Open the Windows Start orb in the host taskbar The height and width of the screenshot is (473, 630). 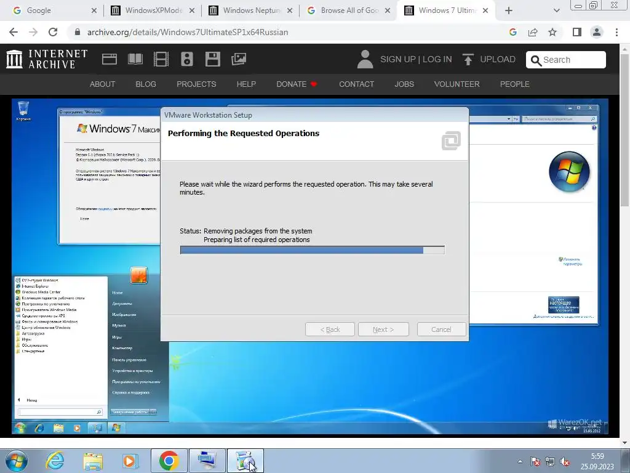tap(17, 461)
